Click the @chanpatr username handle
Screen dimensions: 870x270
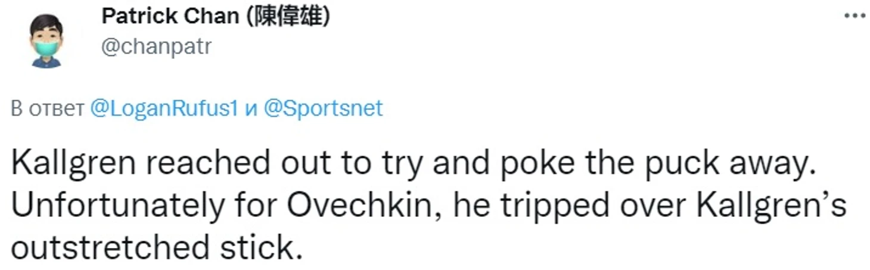coord(156,46)
